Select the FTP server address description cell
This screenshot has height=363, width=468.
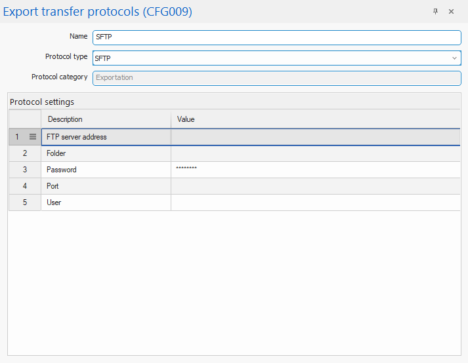pos(106,137)
